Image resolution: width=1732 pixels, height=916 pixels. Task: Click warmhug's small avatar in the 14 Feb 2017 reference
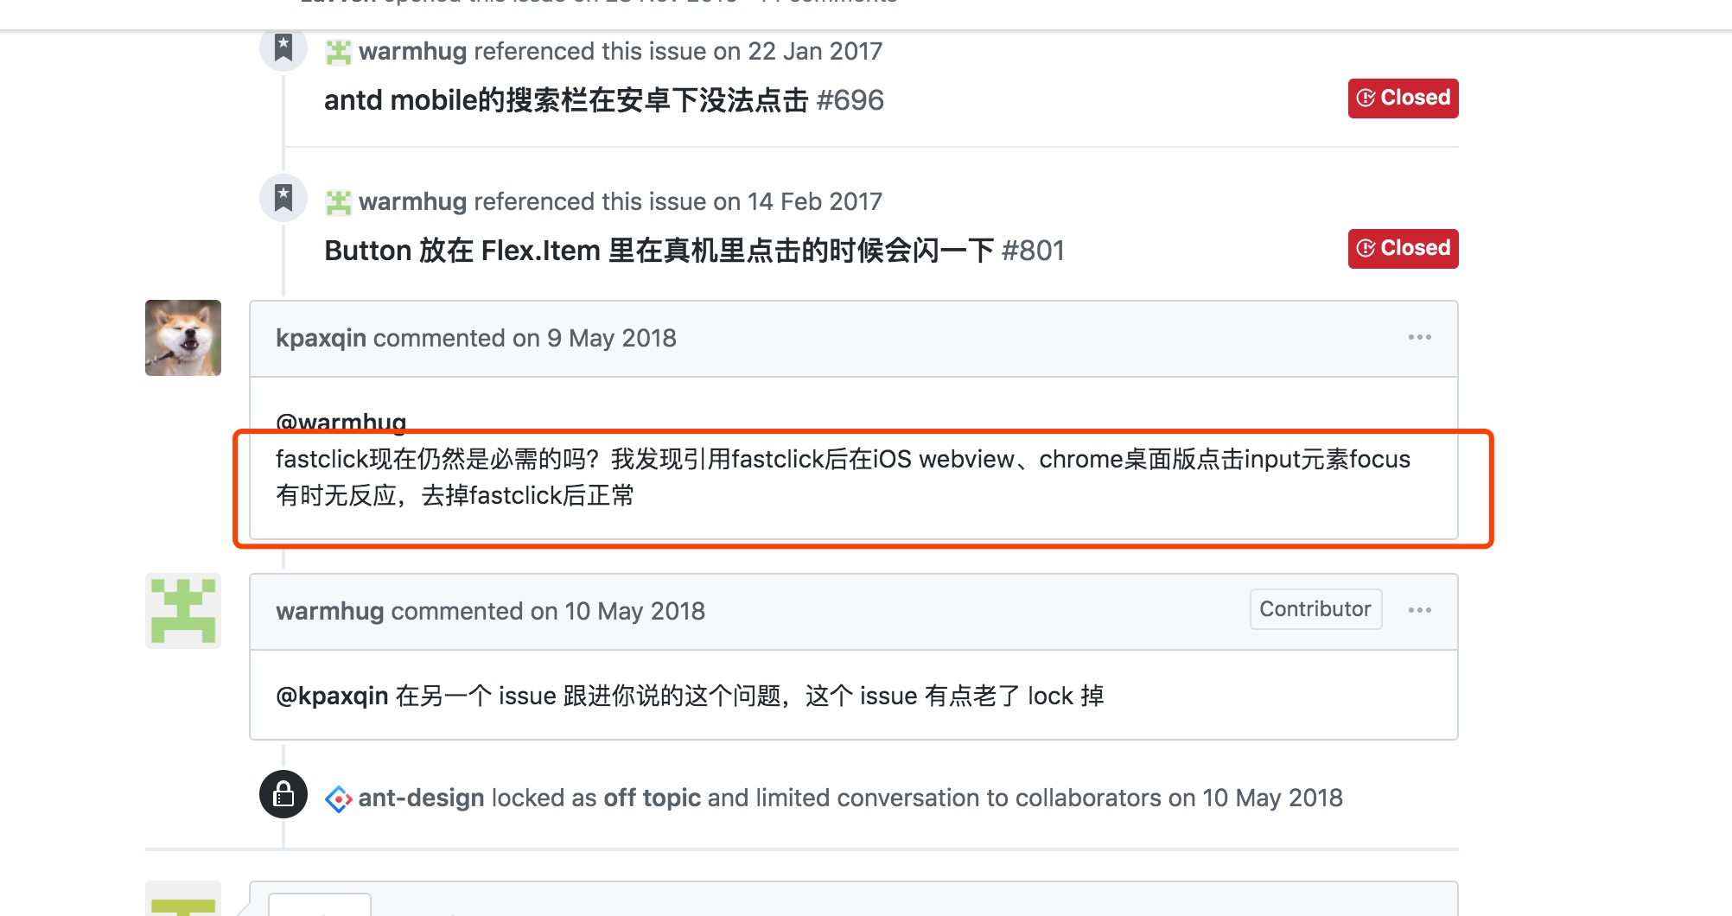pos(339,200)
